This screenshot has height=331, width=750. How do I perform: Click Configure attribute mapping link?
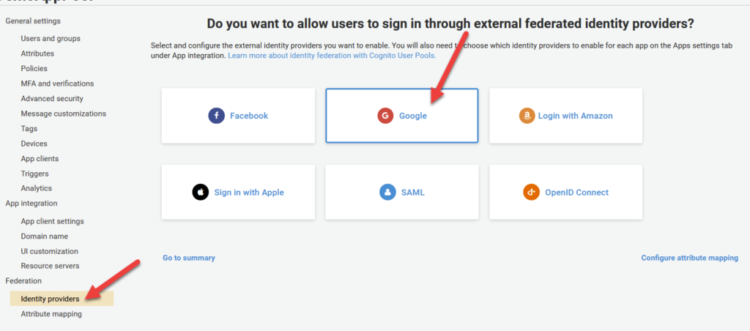coord(689,258)
